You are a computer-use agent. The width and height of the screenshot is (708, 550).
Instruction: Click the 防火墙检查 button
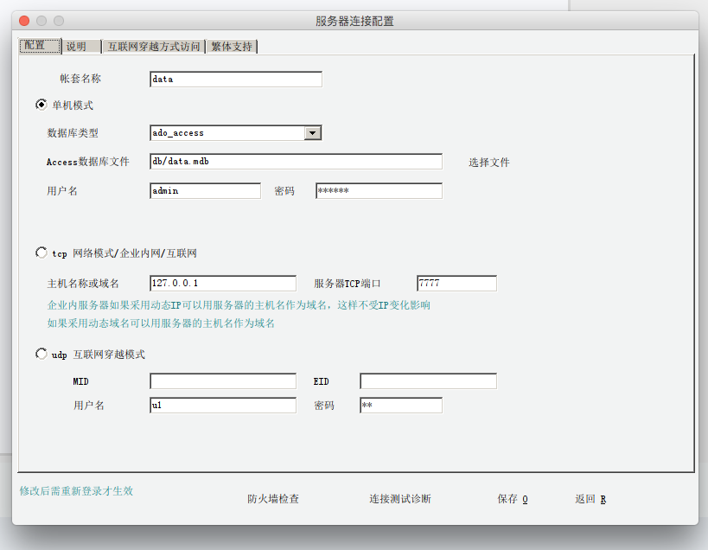(x=273, y=499)
